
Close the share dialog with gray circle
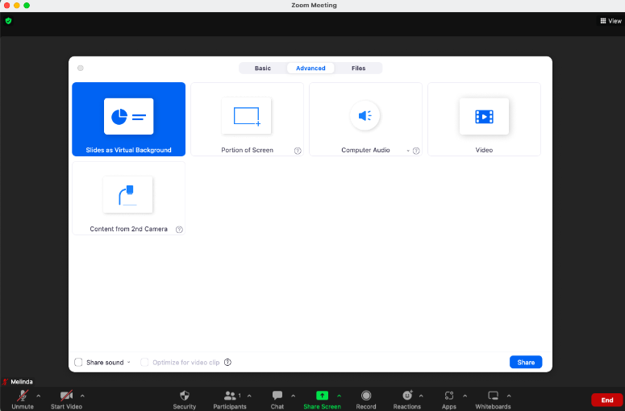click(81, 68)
